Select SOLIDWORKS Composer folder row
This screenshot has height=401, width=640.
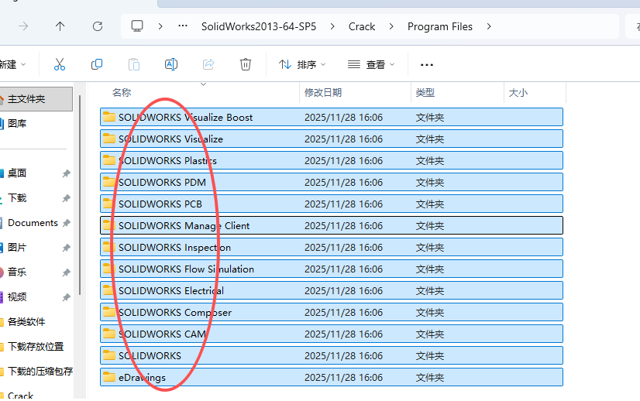pos(332,312)
